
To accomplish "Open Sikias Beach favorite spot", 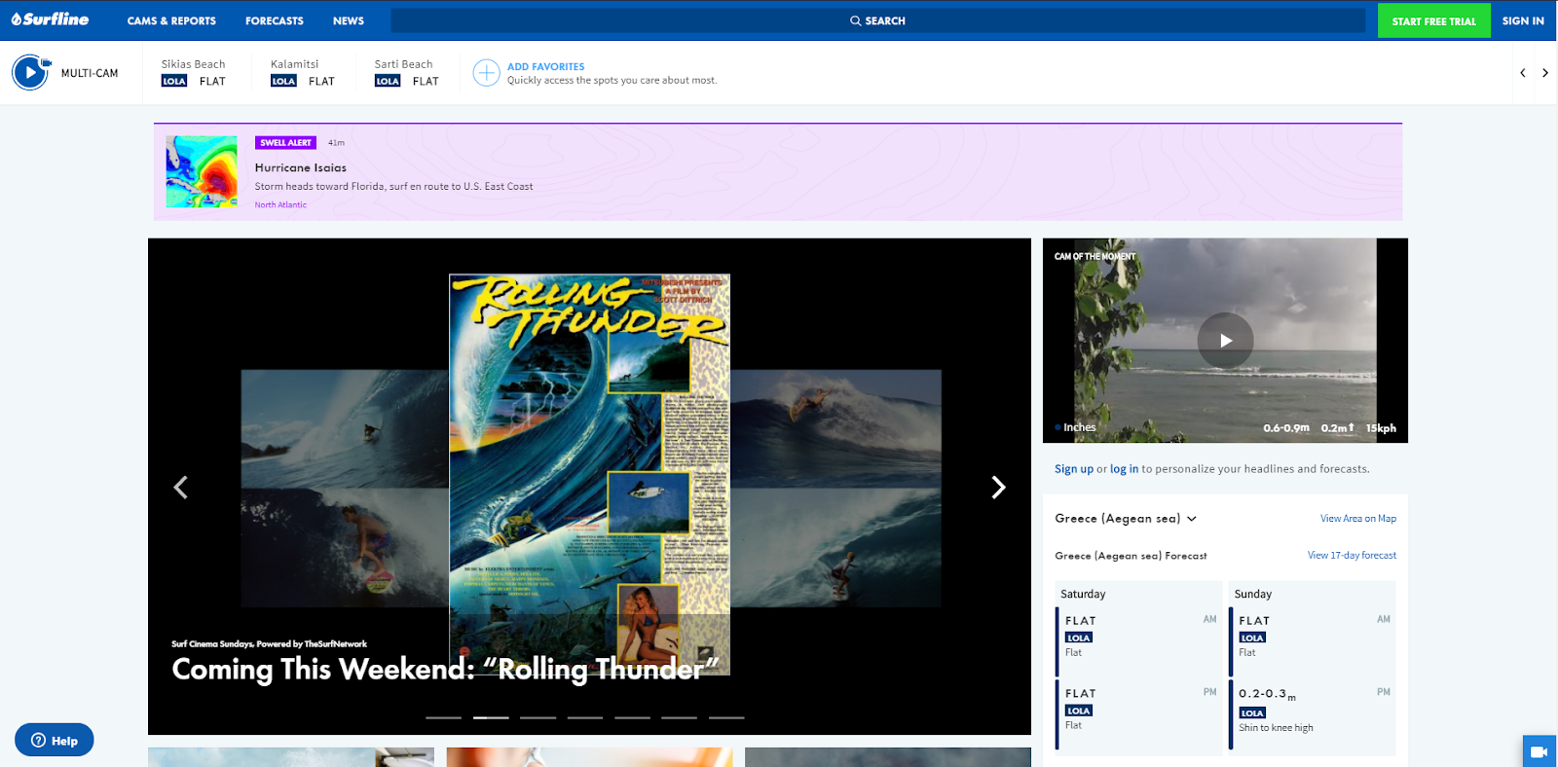I will click(x=193, y=73).
